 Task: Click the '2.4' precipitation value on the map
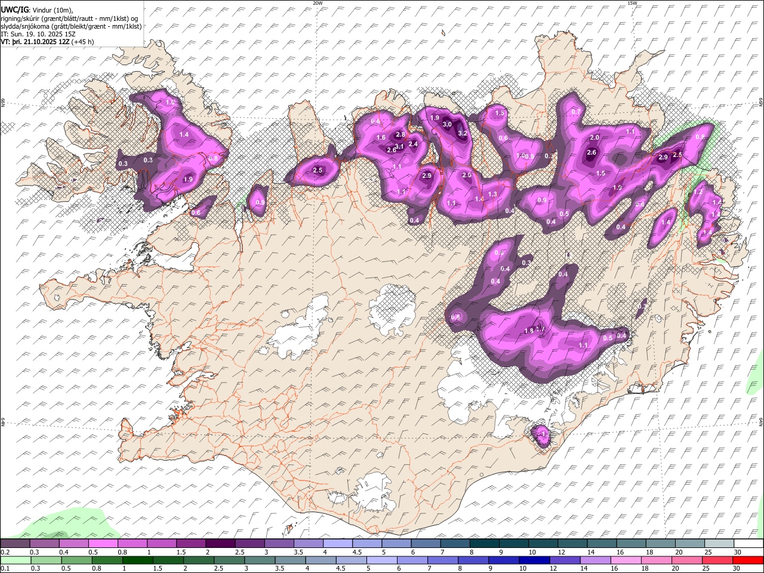412,144
